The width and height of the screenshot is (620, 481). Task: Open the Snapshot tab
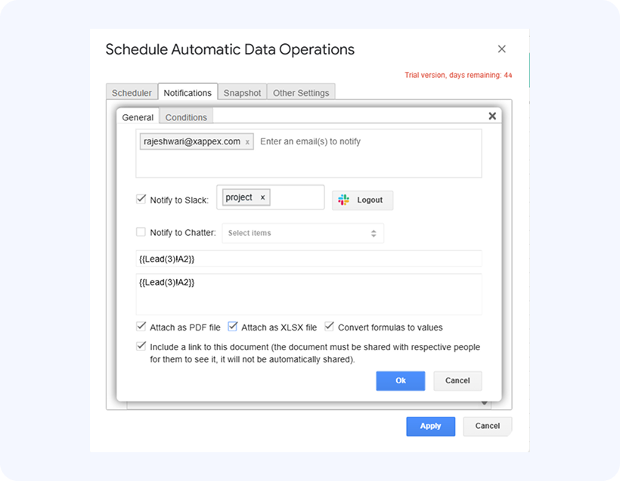point(242,93)
